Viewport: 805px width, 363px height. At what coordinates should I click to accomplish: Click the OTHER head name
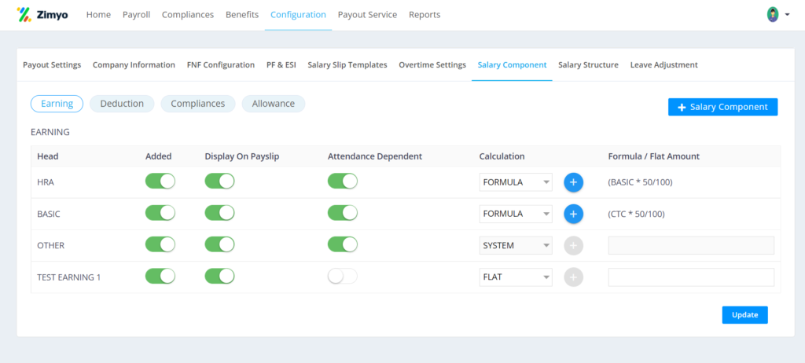(x=51, y=245)
